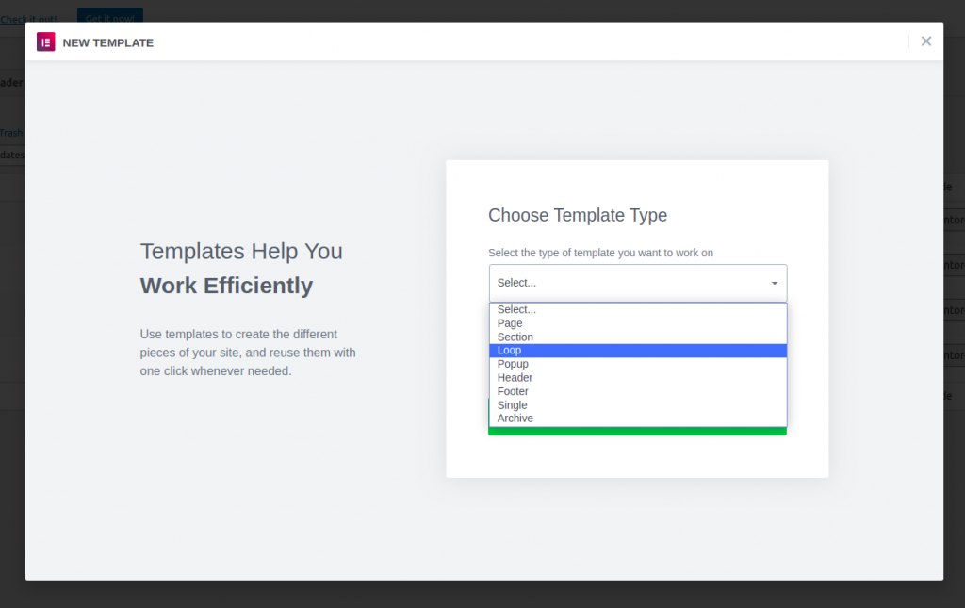Image resolution: width=965 pixels, height=608 pixels.
Task: Close the New Template dialog
Action: pyautogui.click(x=925, y=41)
